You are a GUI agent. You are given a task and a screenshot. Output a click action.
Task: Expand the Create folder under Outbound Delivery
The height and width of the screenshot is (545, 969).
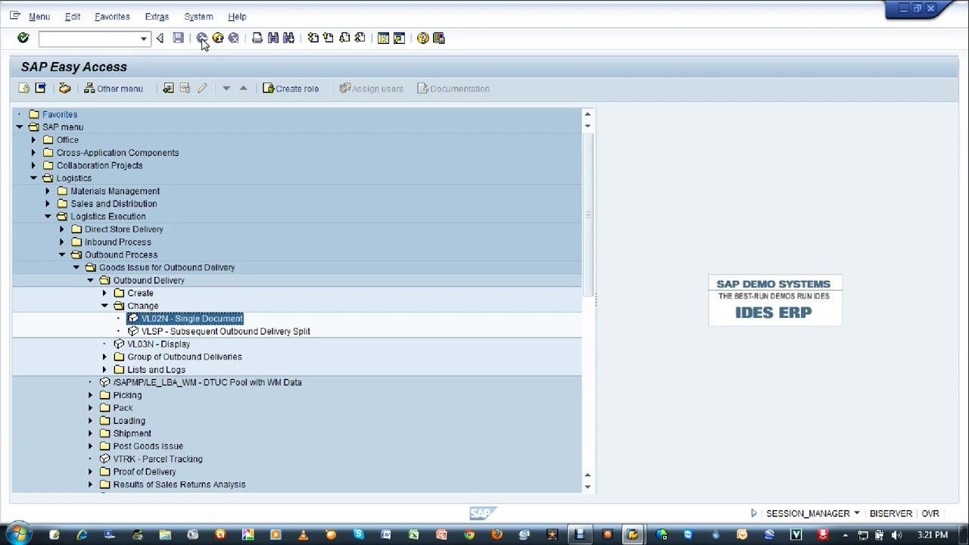104,293
